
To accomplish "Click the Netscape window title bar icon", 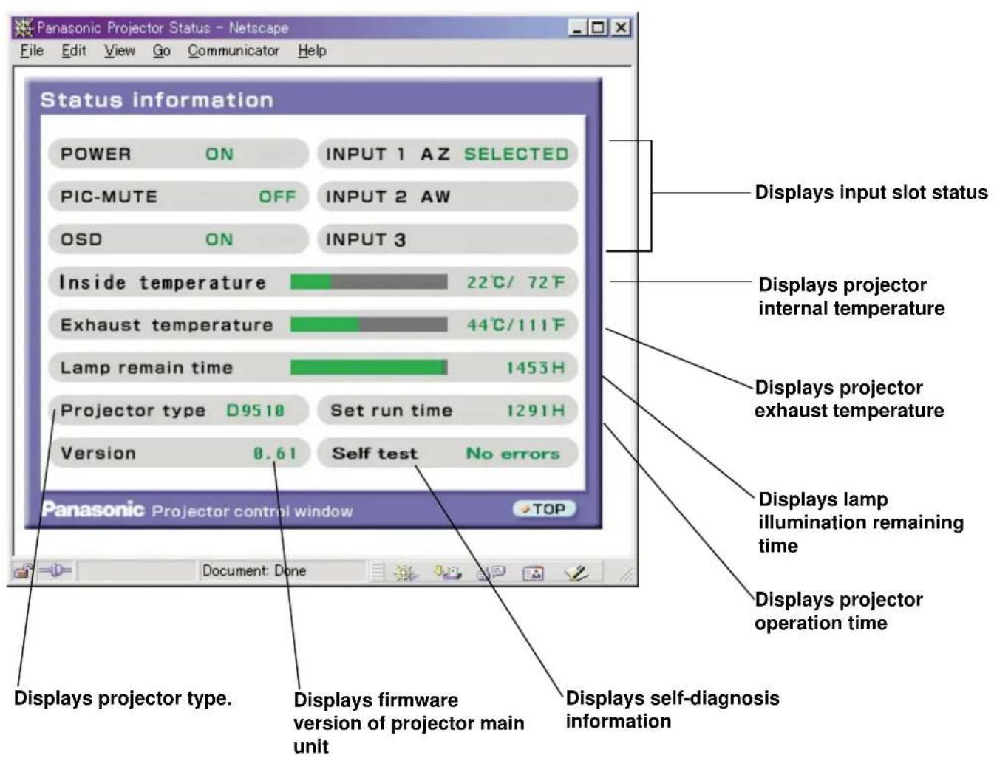I will click(24, 28).
